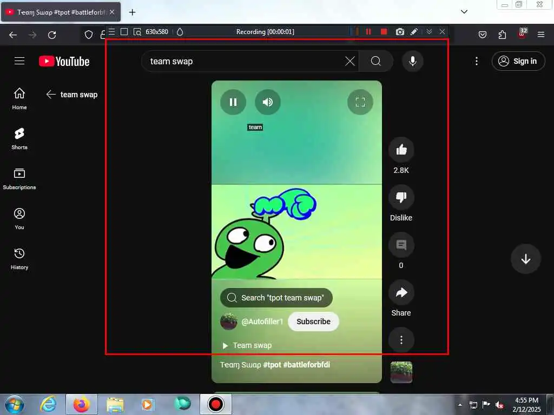Take a screenshot with recorder camera
This screenshot has width=554, height=415.
tap(400, 32)
